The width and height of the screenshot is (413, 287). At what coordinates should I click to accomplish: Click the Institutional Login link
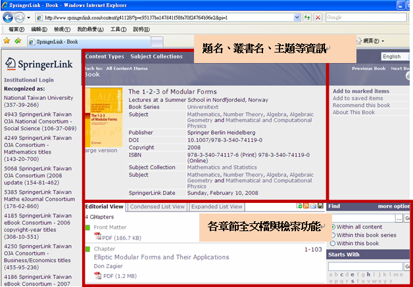coord(29,80)
